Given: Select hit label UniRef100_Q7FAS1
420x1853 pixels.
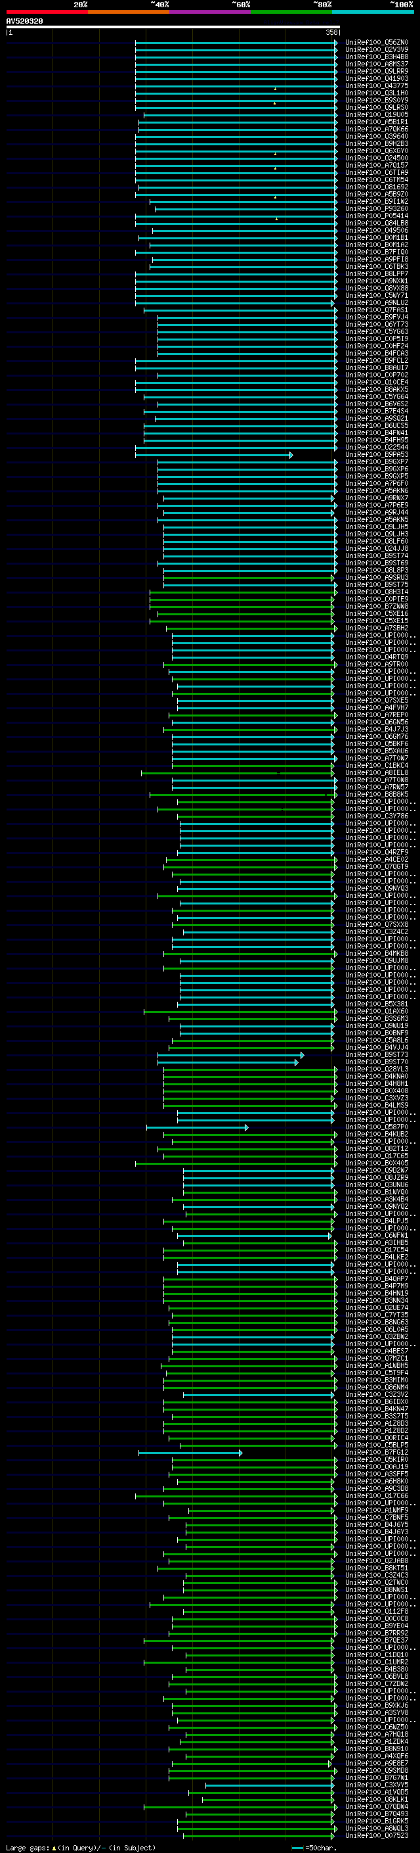Looking at the screenshot, I should [377, 310].
